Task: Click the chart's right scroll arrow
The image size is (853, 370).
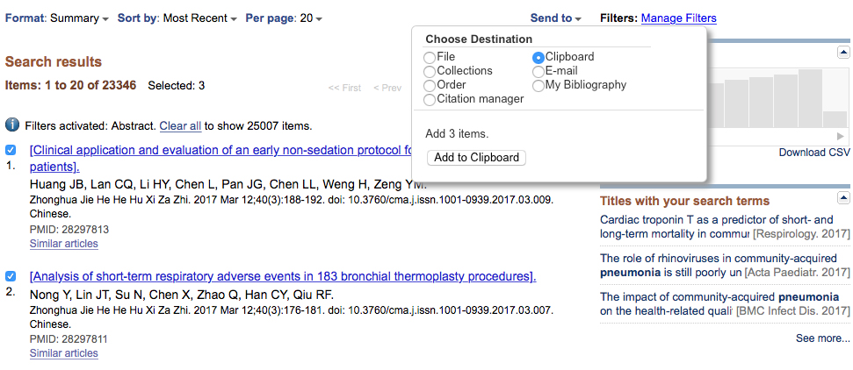Action: tap(841, 137)
